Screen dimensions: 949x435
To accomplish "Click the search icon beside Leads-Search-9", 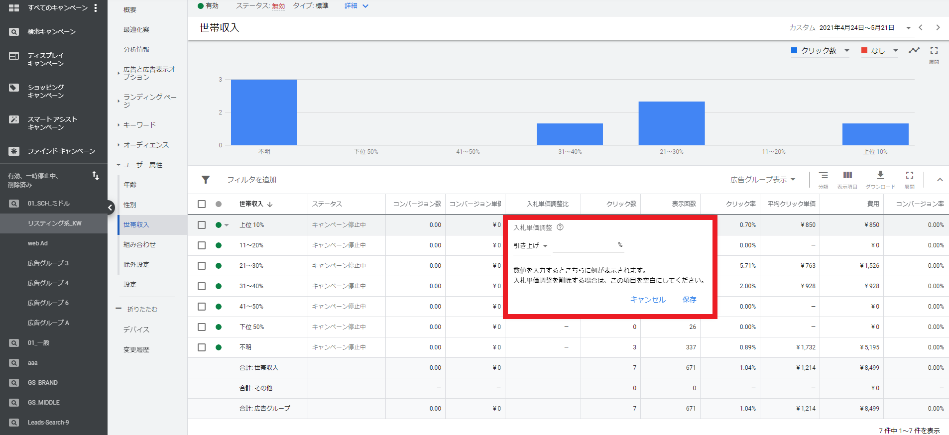I will click(x=14, y=423).
